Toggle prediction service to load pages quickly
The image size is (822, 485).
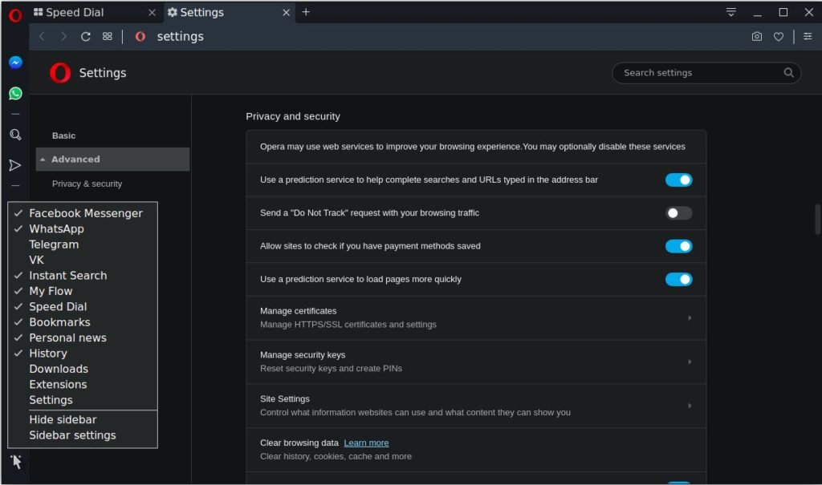tap(678, 279)
